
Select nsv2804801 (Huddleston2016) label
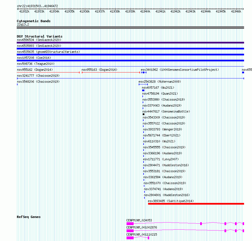tap(167, 195)
